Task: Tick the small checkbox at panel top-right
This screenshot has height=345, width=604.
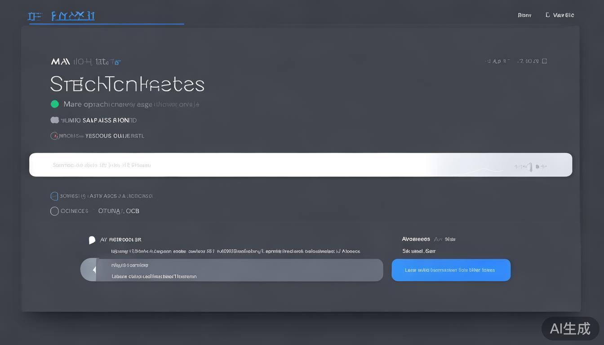Action: 544,61
